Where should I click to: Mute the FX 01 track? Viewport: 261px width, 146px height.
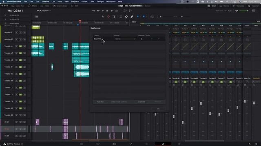point(24,122)
